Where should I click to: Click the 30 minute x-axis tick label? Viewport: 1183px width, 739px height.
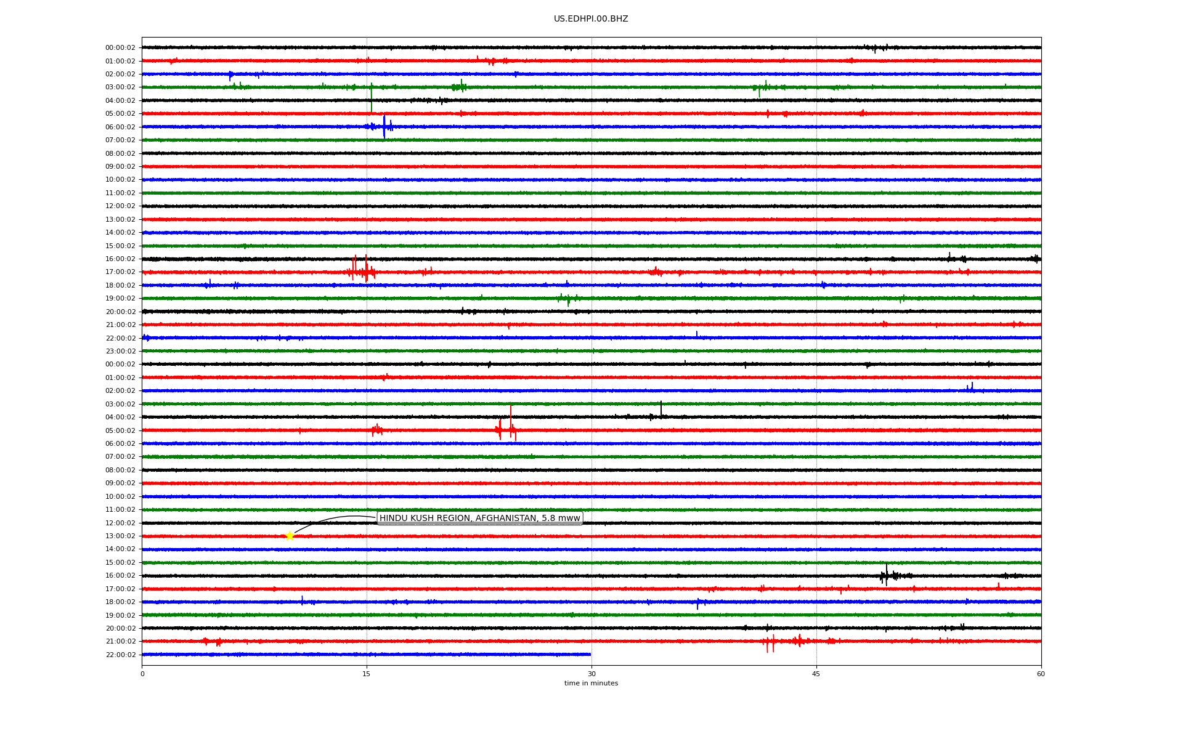[591, 674]
